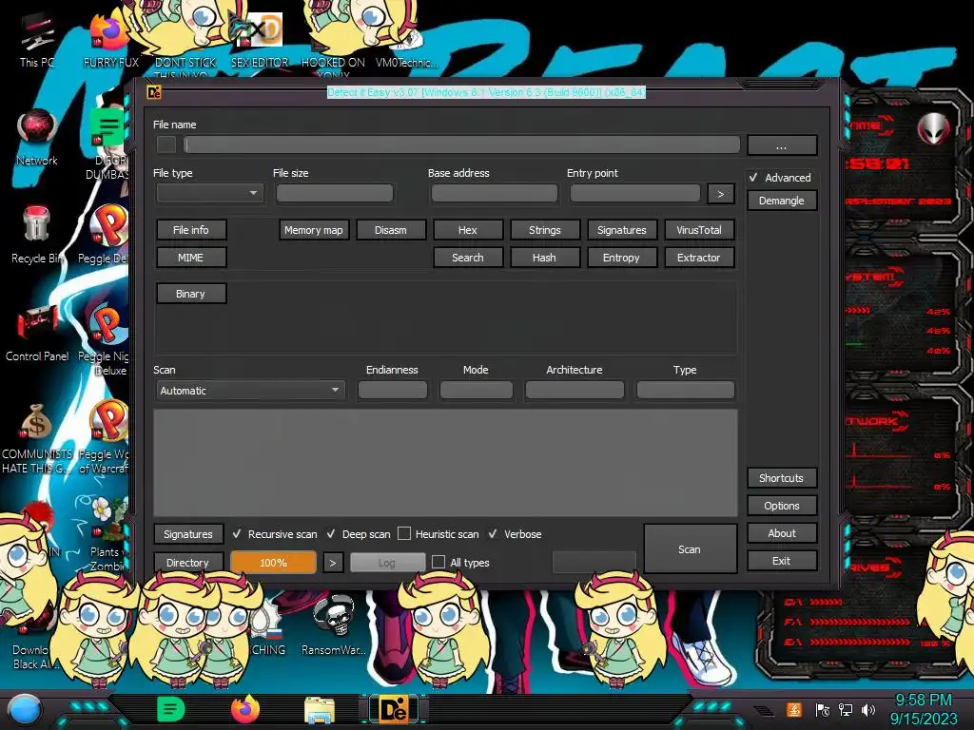Show the Strings list
Viewport: 974px width, 730px height.
545,230
